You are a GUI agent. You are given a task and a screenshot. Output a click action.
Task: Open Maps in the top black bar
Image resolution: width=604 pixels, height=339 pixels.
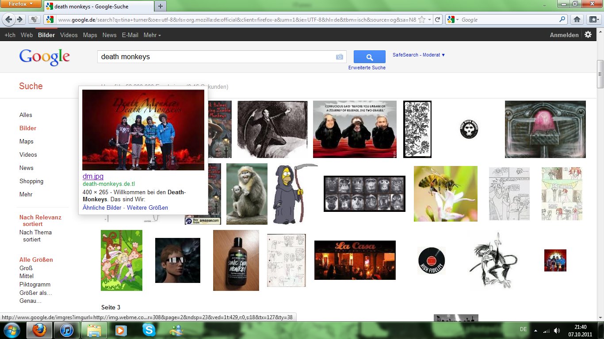click(x=90, y=35)
